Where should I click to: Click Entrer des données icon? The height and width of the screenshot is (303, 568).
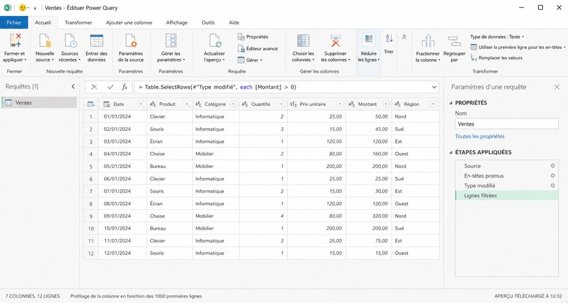(97, 40)
